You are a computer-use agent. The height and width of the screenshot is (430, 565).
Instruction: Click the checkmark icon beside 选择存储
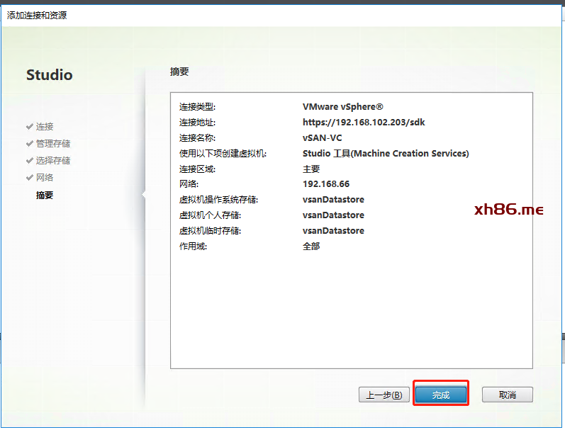pos(30,160)
